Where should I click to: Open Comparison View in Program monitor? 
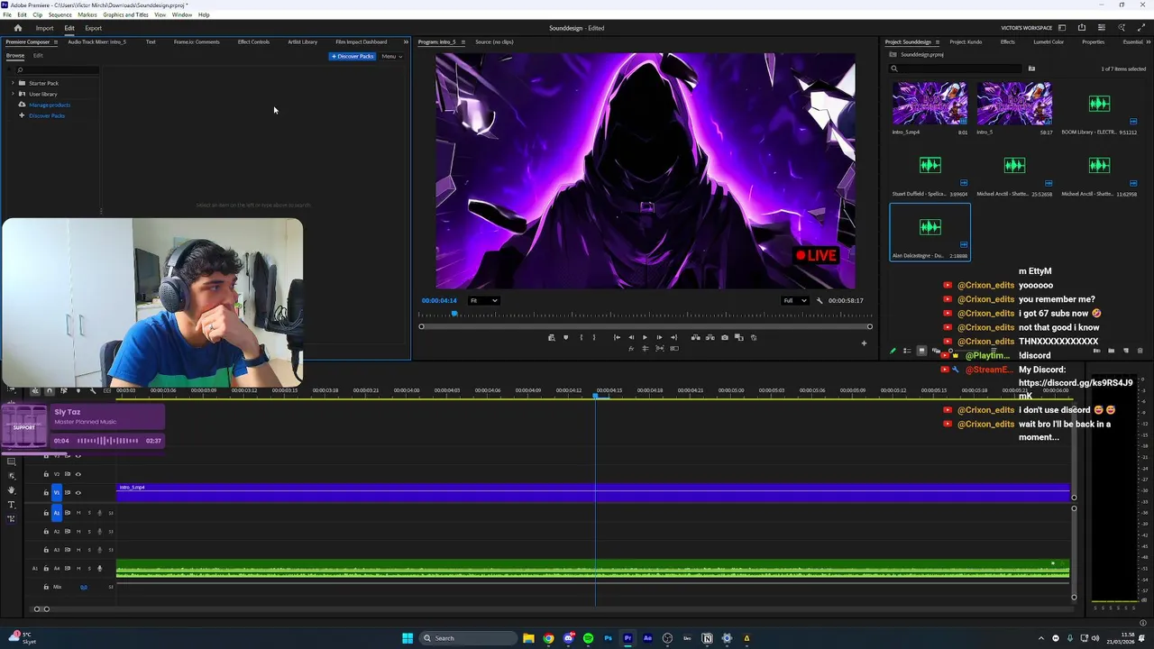pyautogui.click(x=739, y=337)
